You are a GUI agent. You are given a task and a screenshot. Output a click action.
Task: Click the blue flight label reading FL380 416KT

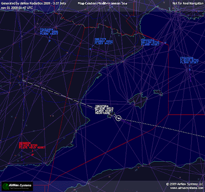tap(150, 42)
